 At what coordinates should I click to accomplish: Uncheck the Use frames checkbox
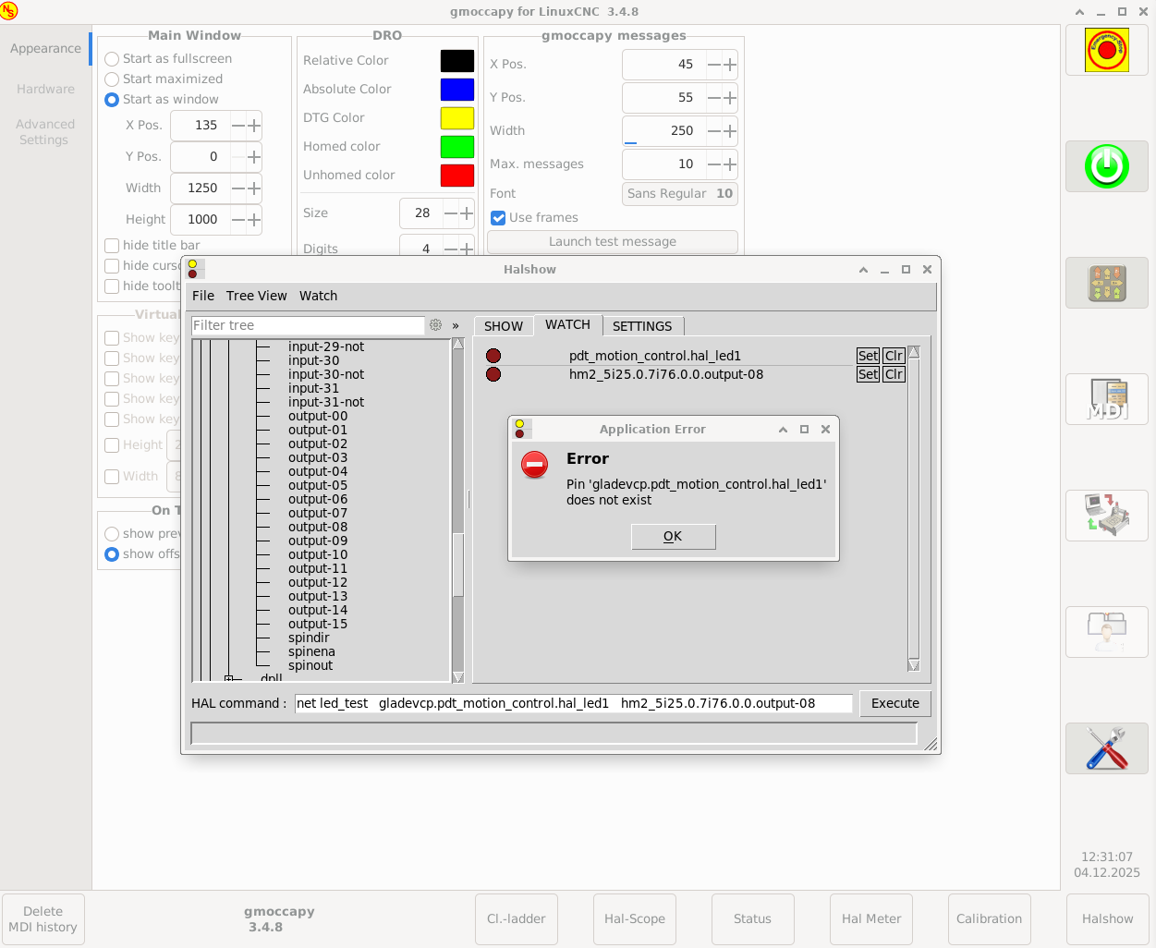click(498, 218)
